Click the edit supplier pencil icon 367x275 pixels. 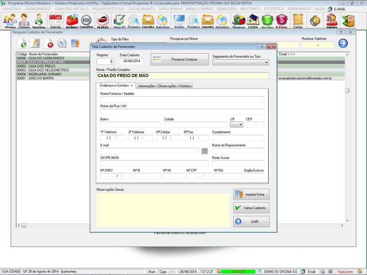[x=35, y=44]
